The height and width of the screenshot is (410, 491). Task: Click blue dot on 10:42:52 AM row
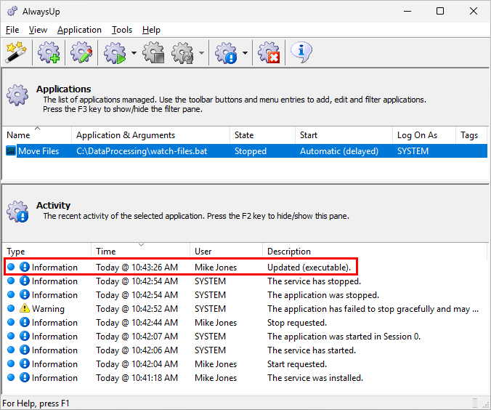pyautogui.click(x=11, y=308)
